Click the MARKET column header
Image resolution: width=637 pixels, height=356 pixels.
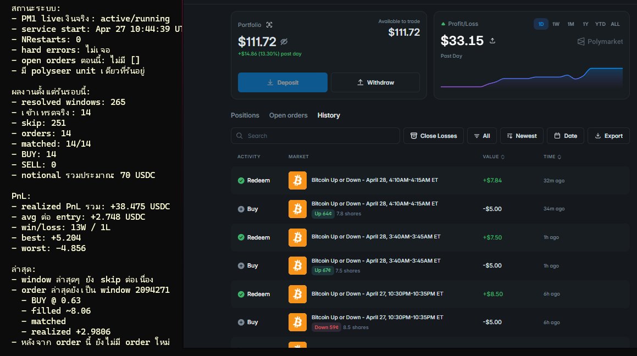click(x=298, y=157)
